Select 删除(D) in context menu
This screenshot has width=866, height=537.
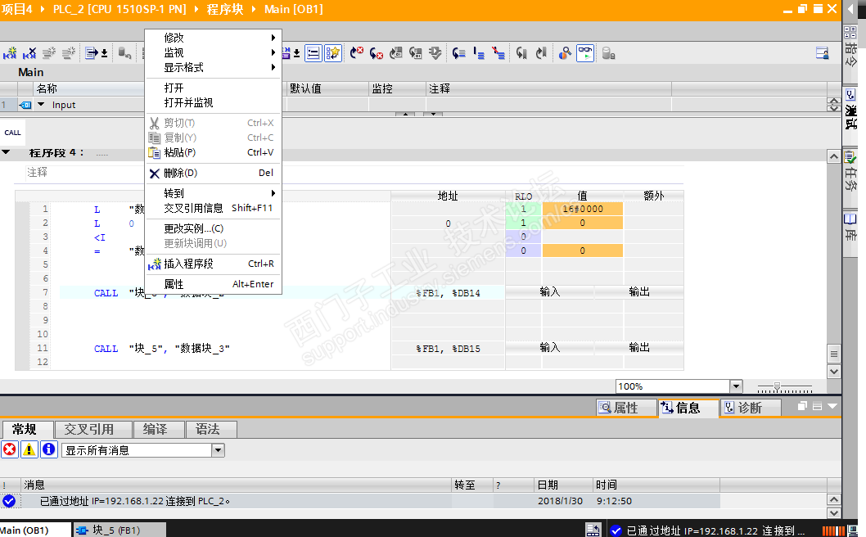point(213,173)
